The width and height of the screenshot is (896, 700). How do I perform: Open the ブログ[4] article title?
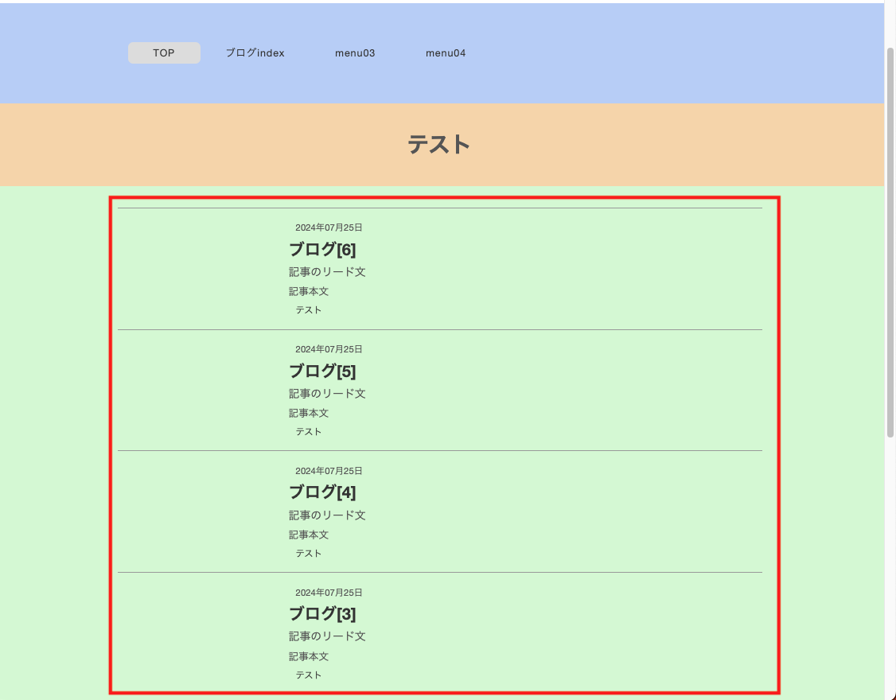point(322,492)
